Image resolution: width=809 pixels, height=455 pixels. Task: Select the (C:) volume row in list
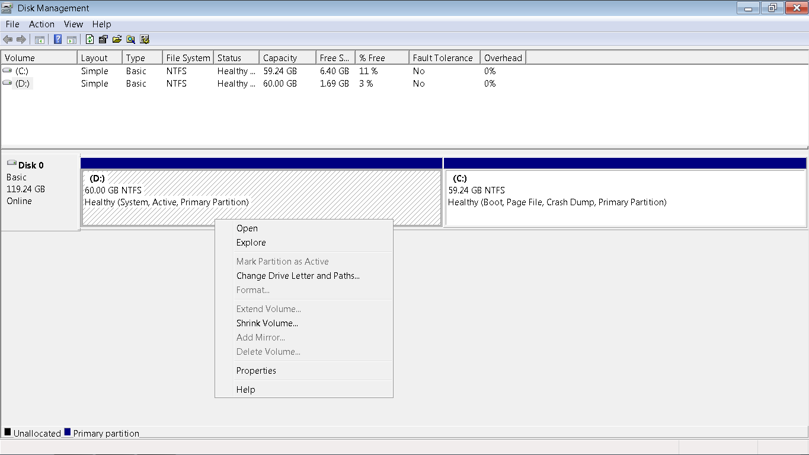click(x=404, y=71)
